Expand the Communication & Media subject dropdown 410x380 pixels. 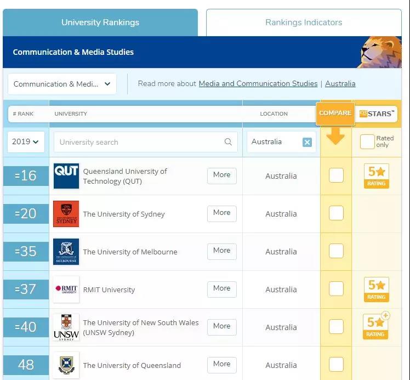tap(62, 84)
